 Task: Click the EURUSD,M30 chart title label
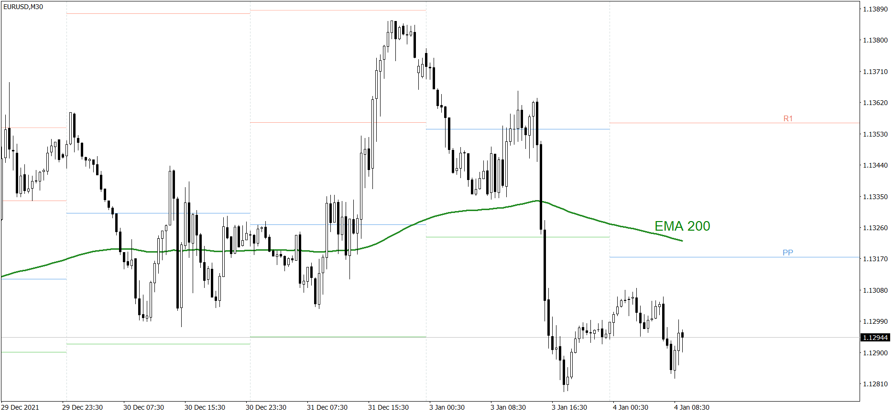point(23,7)
